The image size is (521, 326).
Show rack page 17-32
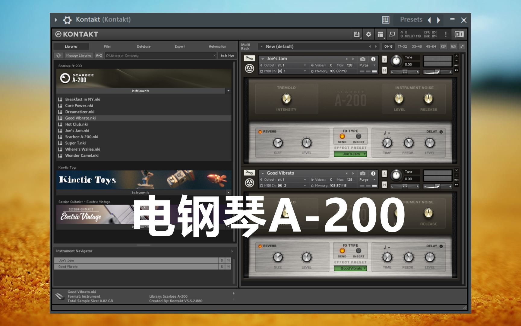(403, 46)
